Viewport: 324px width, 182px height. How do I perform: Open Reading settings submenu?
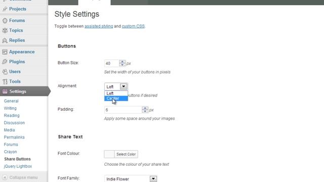pos(12,115)
